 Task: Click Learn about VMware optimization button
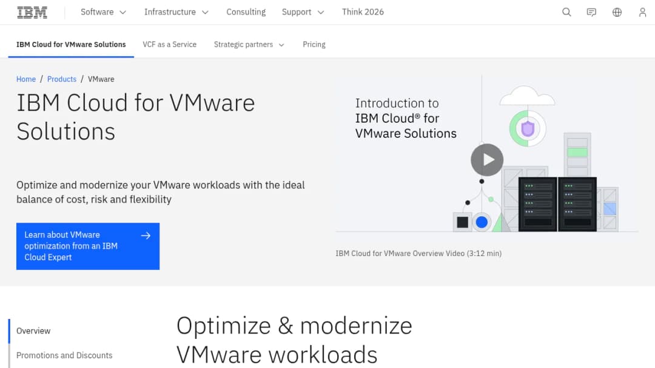tap(88, 246)
